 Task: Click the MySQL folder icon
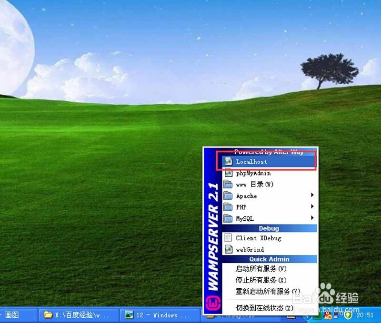click(228, 218)
